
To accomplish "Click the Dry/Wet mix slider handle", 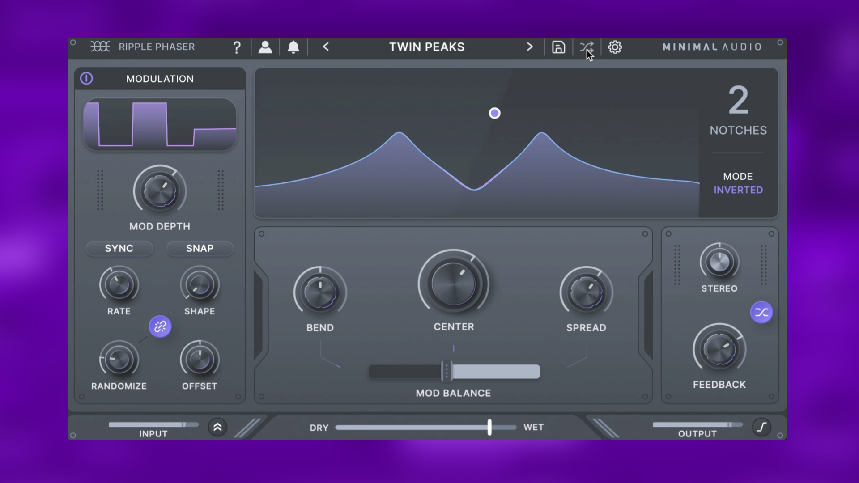I will (489, 428).
